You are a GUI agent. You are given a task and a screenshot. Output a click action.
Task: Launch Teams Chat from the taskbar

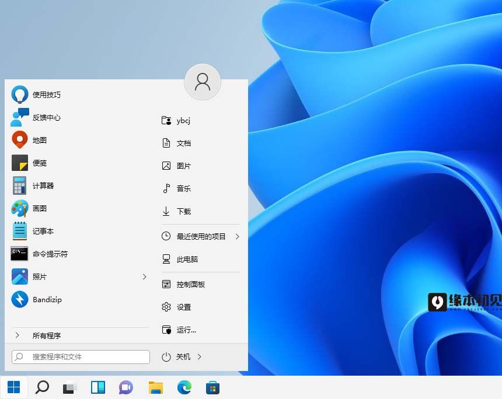pos(126,387)
